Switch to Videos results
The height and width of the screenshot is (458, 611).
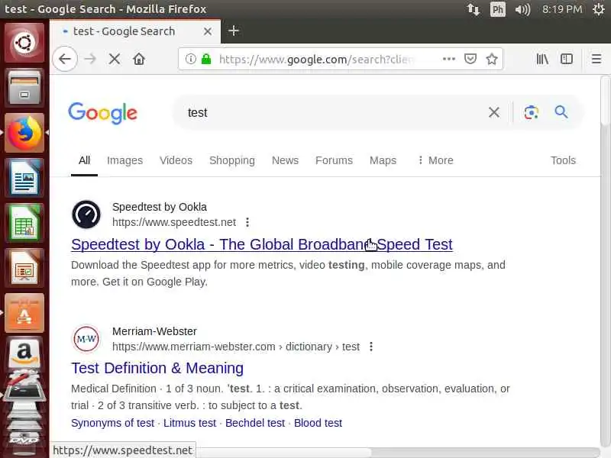point(176,160)
